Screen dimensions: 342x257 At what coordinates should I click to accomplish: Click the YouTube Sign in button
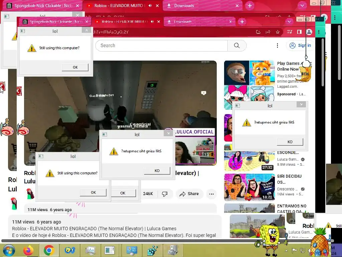tap(300, 46)
